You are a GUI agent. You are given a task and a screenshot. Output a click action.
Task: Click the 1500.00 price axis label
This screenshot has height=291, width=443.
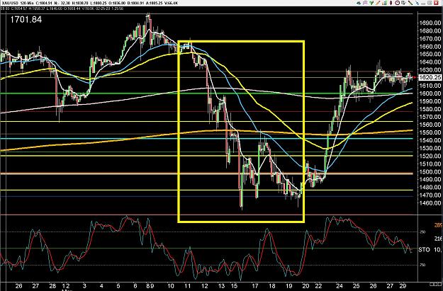point(430,171)
